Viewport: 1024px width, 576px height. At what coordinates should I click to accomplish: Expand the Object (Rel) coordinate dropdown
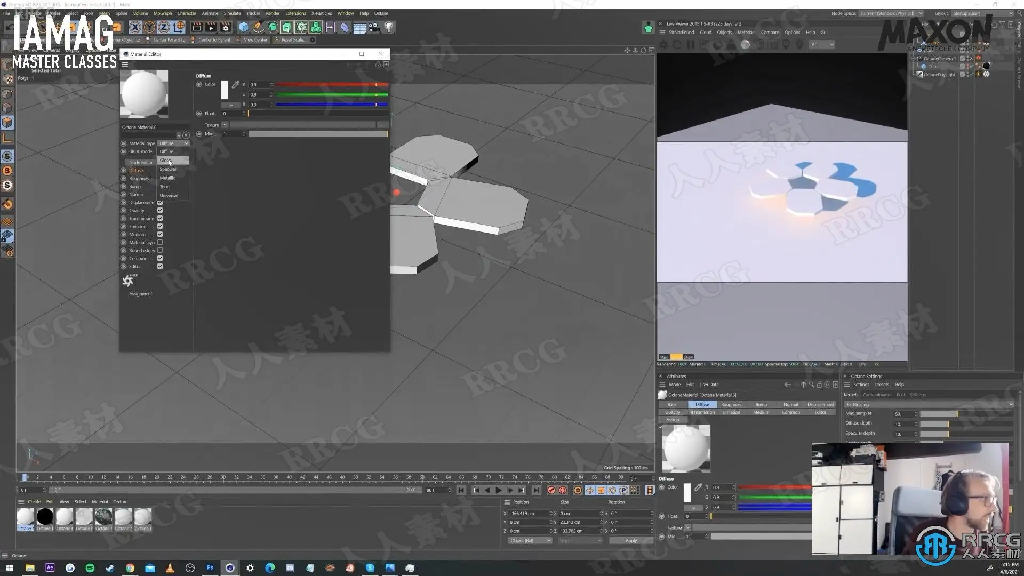(530, 540)
